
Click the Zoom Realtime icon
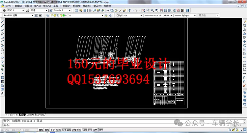(148, 11)
